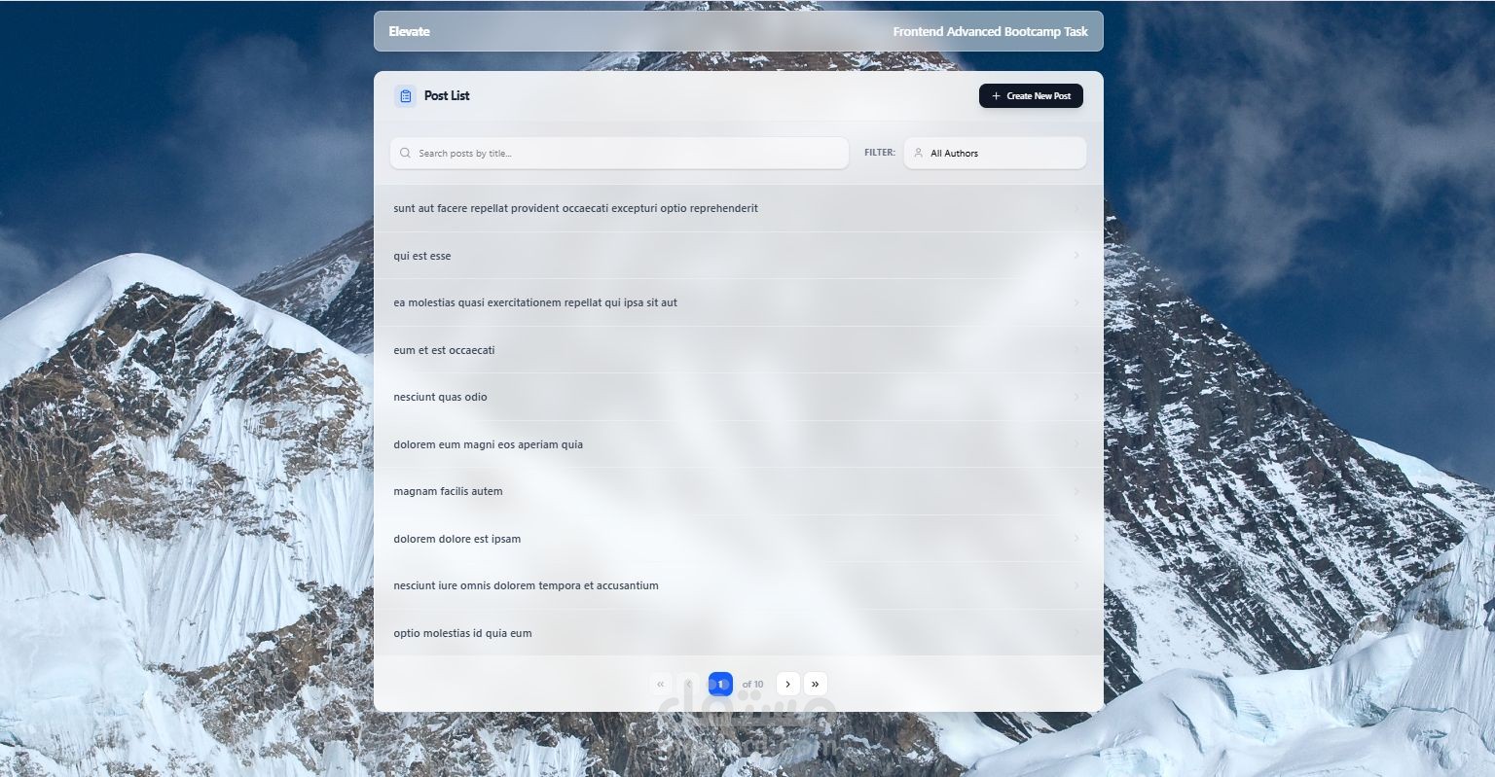Click chevron on 'dolorem eum magni' row

tap(1076, 444)
